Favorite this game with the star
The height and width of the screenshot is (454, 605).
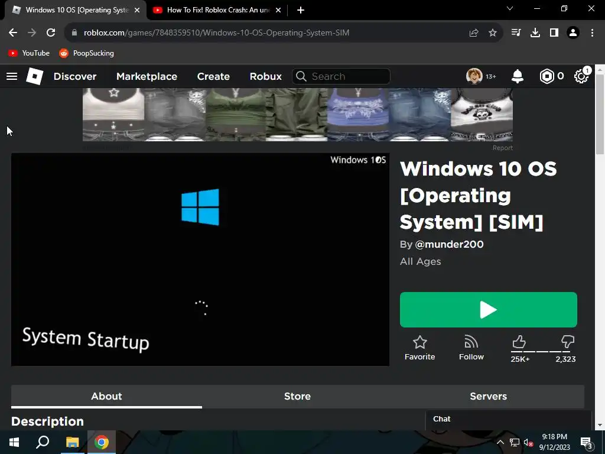pyautogui.click(x=420, y=348)
